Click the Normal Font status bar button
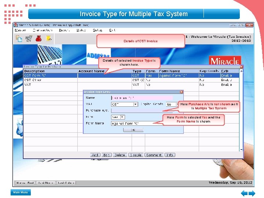The width and height of the screenshot is (264, 198). tap(25, 183)
